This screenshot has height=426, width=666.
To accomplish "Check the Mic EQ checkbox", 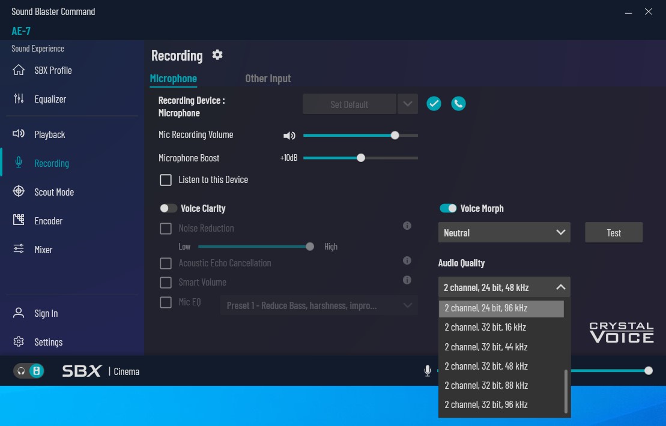I will pos(166,302).
